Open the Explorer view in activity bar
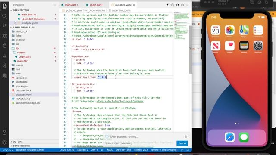Image resolution: width=276 pixels, height=155 pixels. [5, 6]
